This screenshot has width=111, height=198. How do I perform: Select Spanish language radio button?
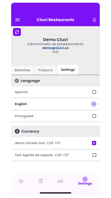pos(94,92)
